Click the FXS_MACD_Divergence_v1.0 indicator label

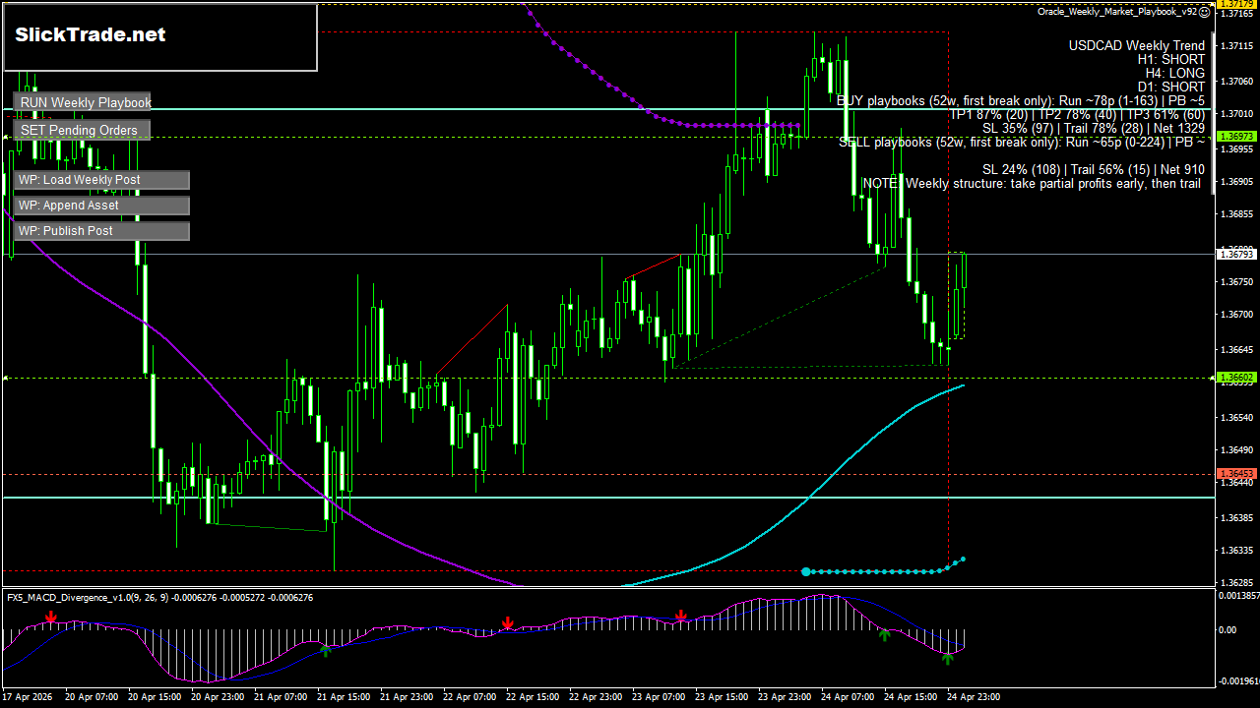coord(159,597)
